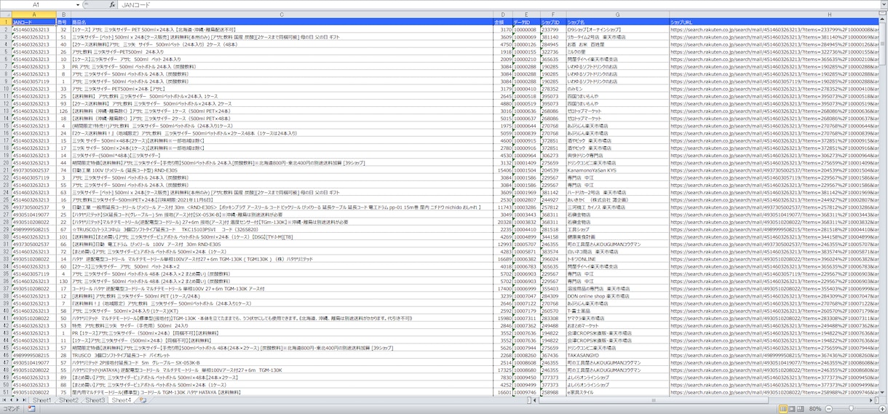Select row 25 header
Viewport: 888px width, 414px height.
(6, 200)
